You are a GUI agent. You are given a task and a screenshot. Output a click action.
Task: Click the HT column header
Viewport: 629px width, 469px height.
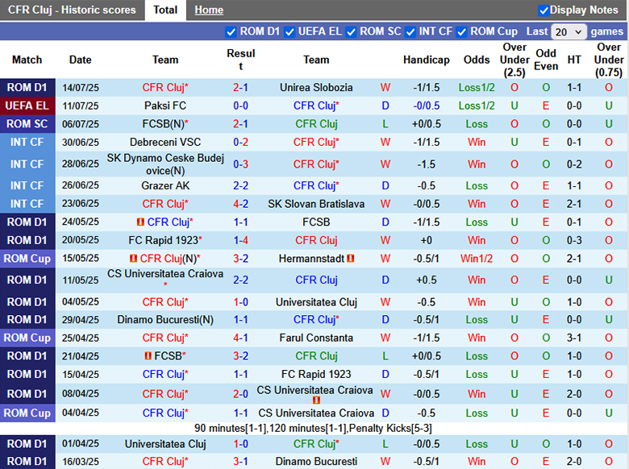pyautogui.click(x=574, y=60)
